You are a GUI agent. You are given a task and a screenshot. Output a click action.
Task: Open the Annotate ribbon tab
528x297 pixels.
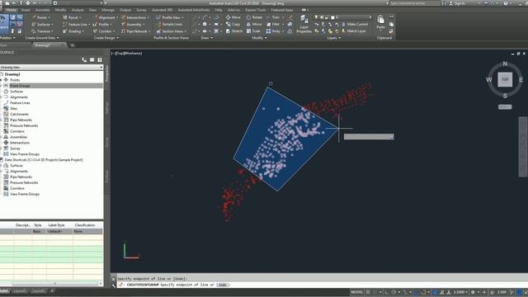pos(42,10)
